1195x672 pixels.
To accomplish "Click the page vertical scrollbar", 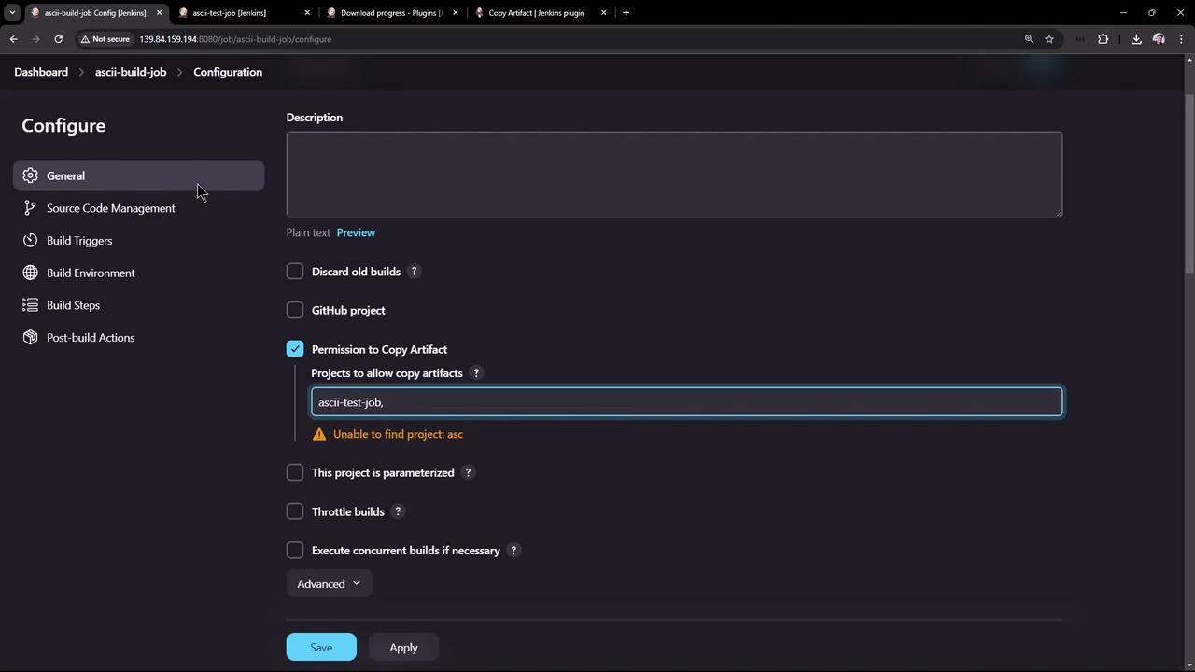I will (1188, 184).
